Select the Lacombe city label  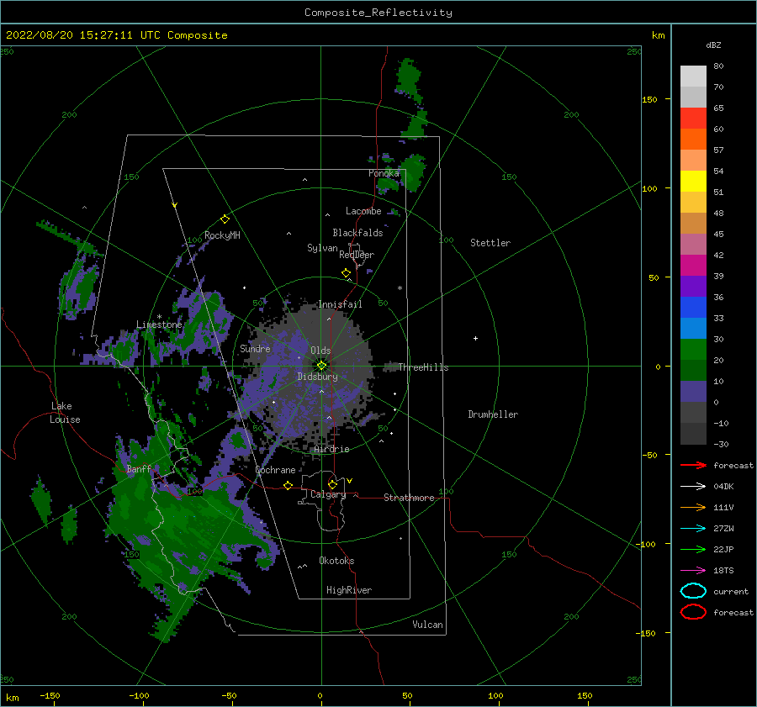(x=363, y=211)
